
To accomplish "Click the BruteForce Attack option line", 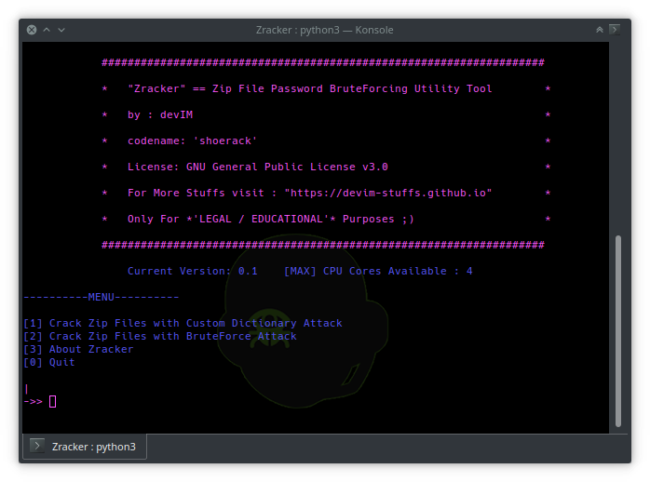I will 160,336.
